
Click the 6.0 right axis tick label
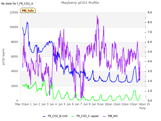pos(150,42)
